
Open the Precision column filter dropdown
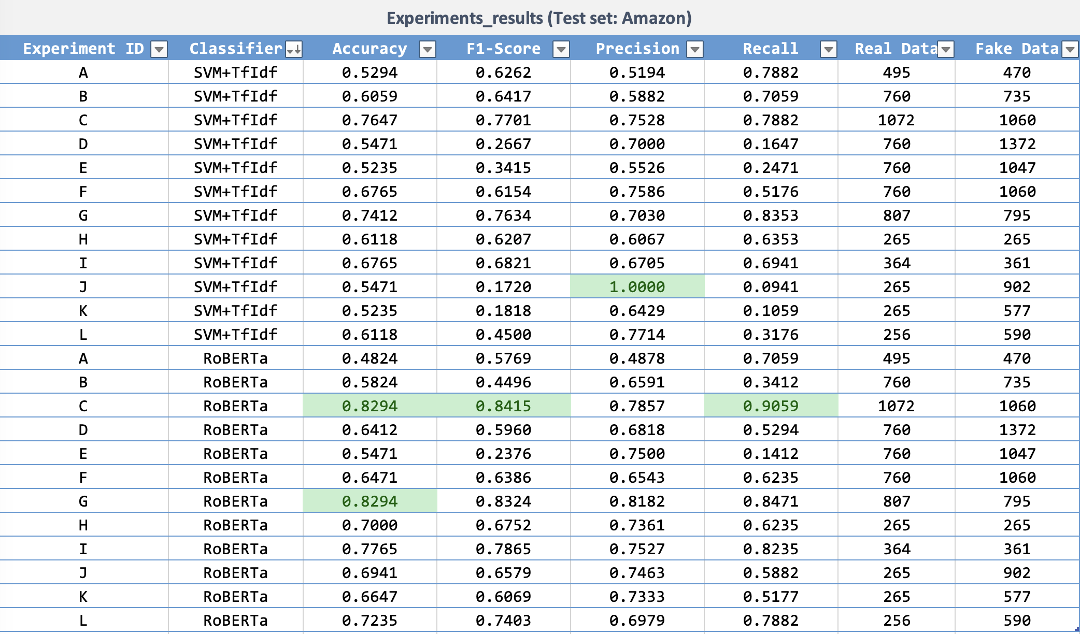coord(695,49)
